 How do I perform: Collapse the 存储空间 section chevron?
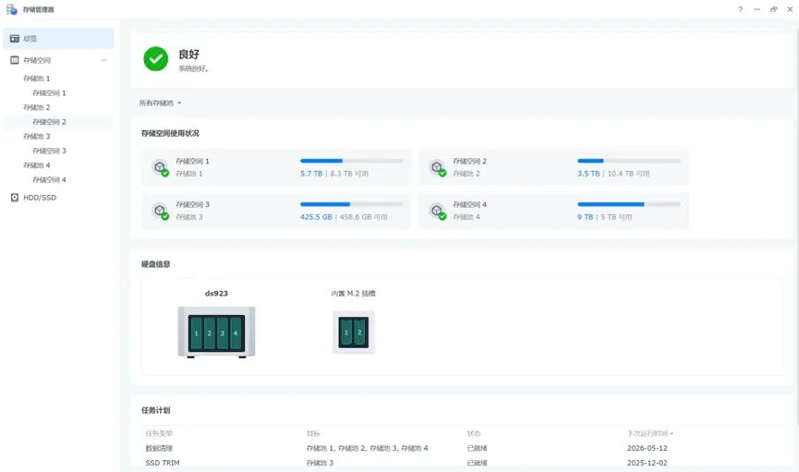click(x=104, y=60)
